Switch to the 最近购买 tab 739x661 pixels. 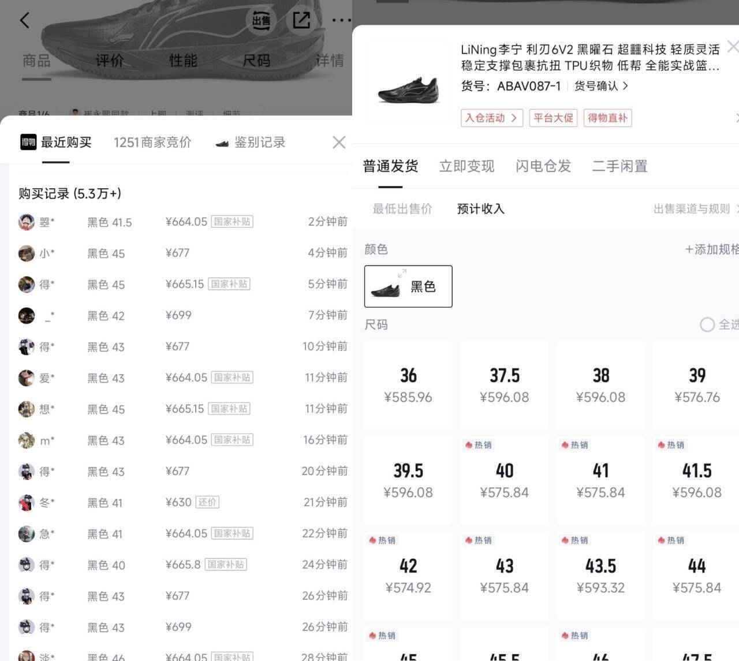pos(66,142)
